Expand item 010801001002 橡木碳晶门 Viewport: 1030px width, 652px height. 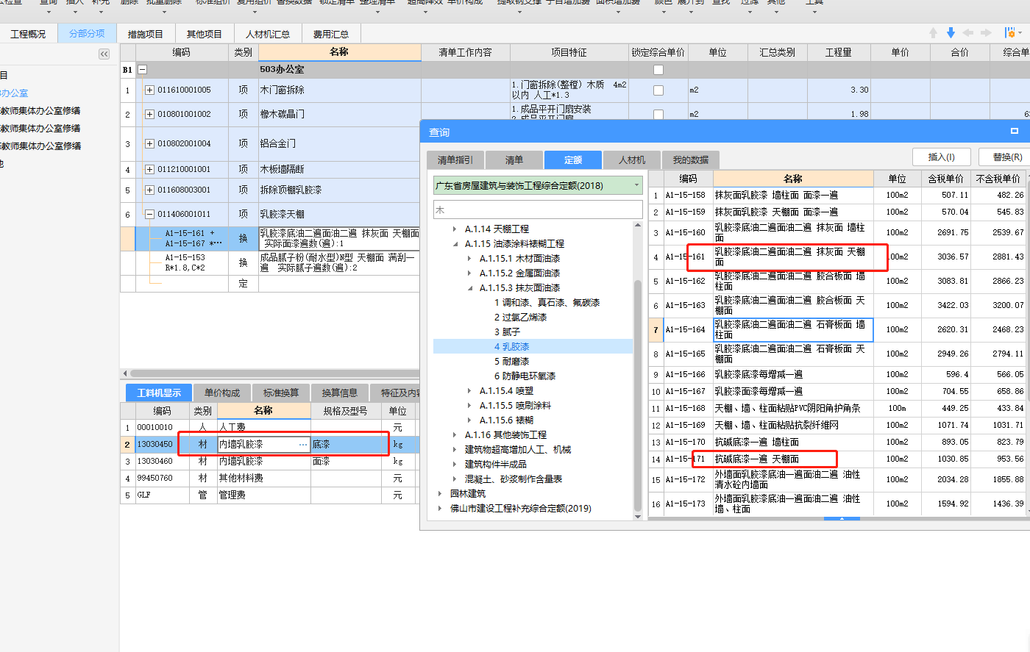tap(149, 115)
